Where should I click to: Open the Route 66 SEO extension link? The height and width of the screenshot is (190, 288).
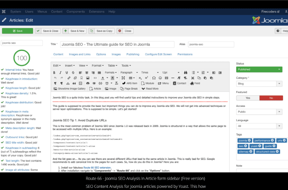click(x=97, y=167)
